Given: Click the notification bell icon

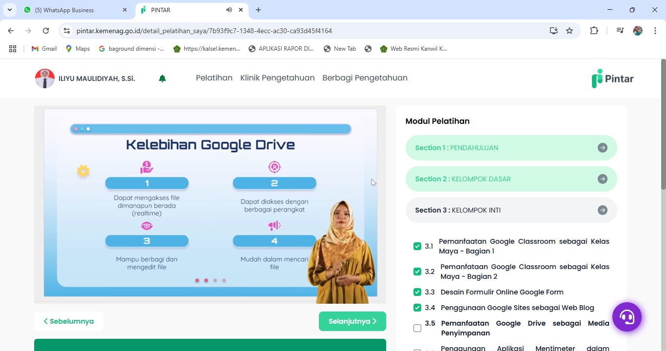Looking at the screenshot, I should [x=162, y=78].
